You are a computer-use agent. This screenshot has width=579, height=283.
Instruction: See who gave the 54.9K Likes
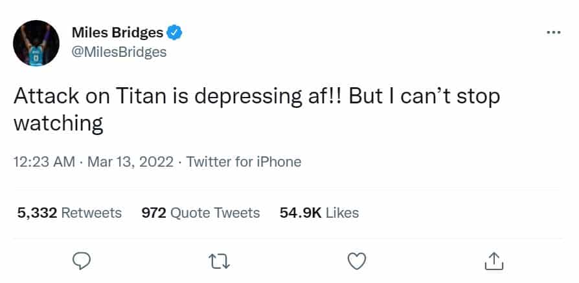[x=319, y=213]
